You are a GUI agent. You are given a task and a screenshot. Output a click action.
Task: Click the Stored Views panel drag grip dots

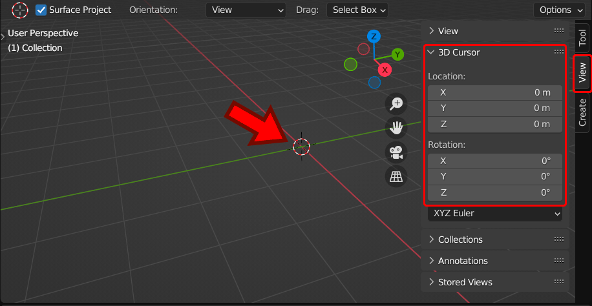click(559, 281)
